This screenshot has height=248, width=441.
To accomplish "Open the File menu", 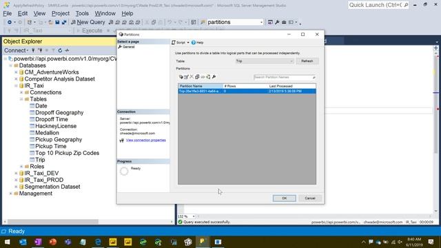I will (x=8, y=14).
